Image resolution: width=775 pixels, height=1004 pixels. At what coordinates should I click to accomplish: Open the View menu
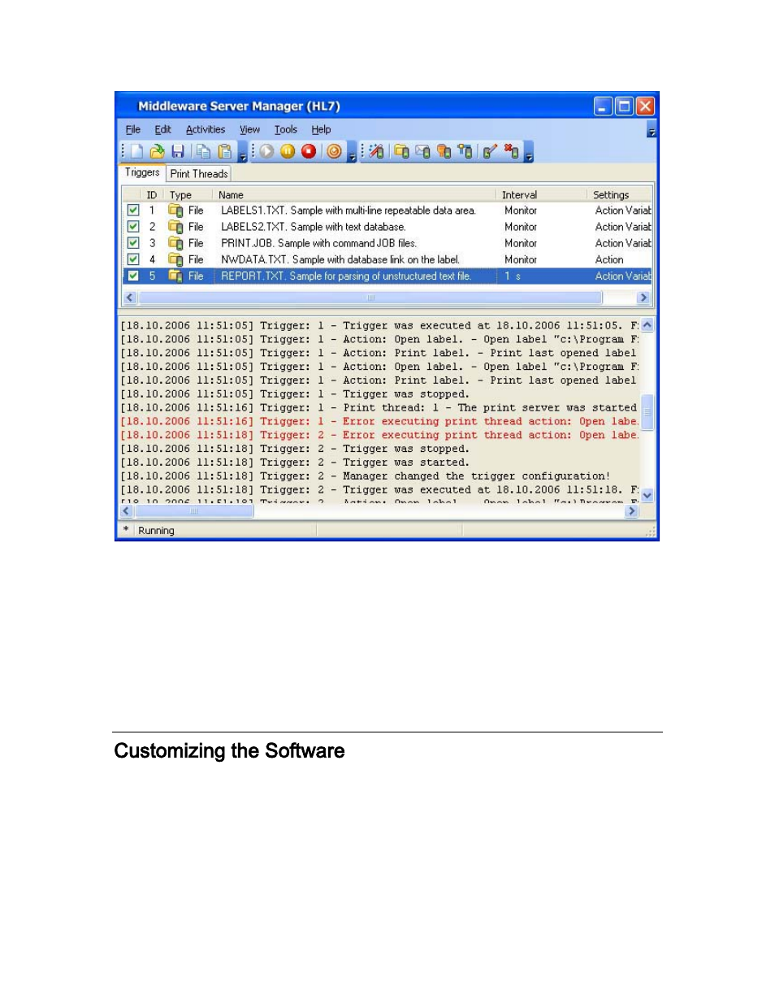249,129
